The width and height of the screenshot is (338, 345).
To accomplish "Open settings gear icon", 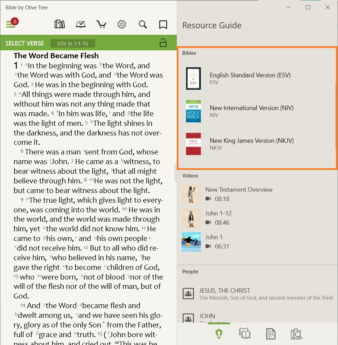I will pos(122,24).
